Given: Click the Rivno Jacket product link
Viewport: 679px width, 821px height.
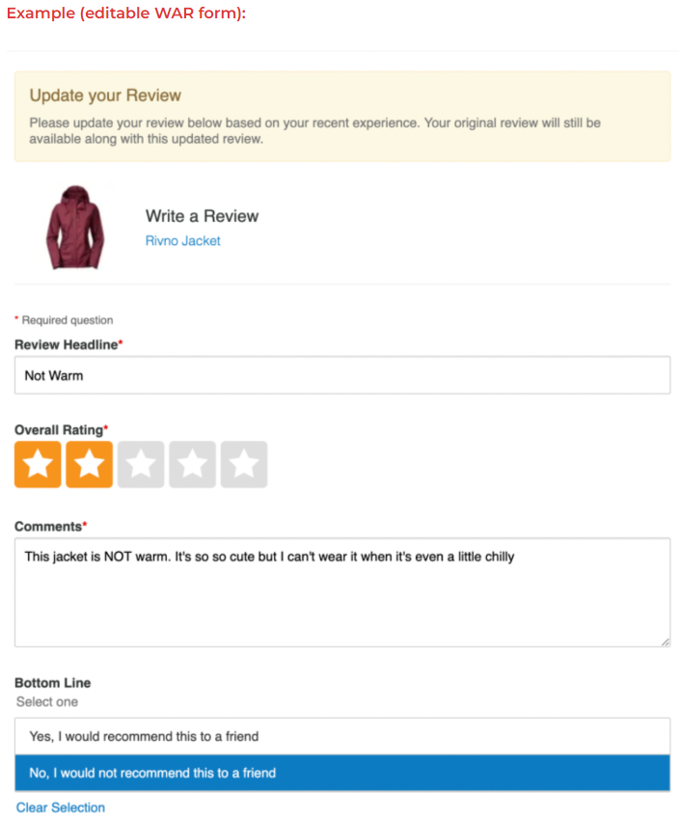Looking at the screenshot, I should [x=182, y=241].
